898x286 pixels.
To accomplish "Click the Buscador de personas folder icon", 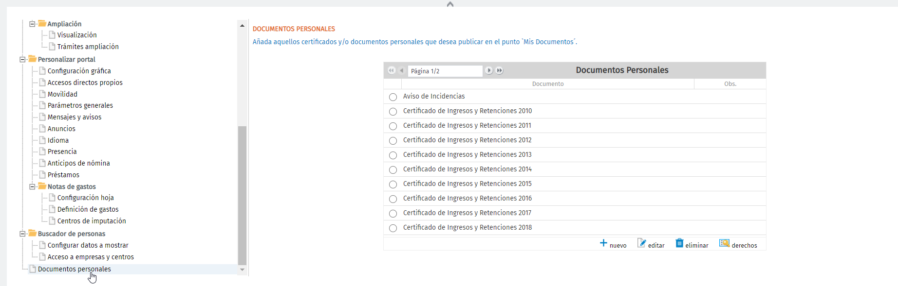I will 33,233.
